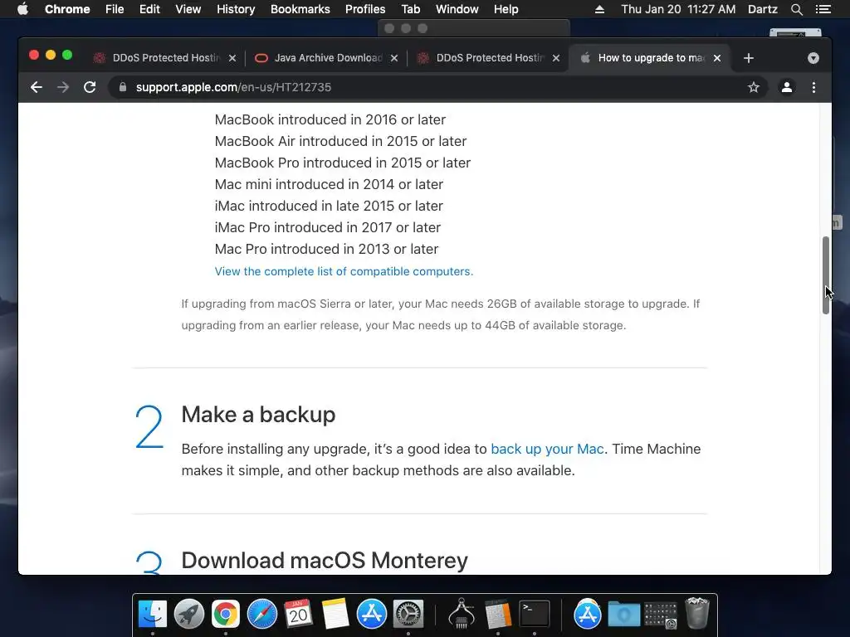Go back using Chrome's back arrow

tap(37, 87)
